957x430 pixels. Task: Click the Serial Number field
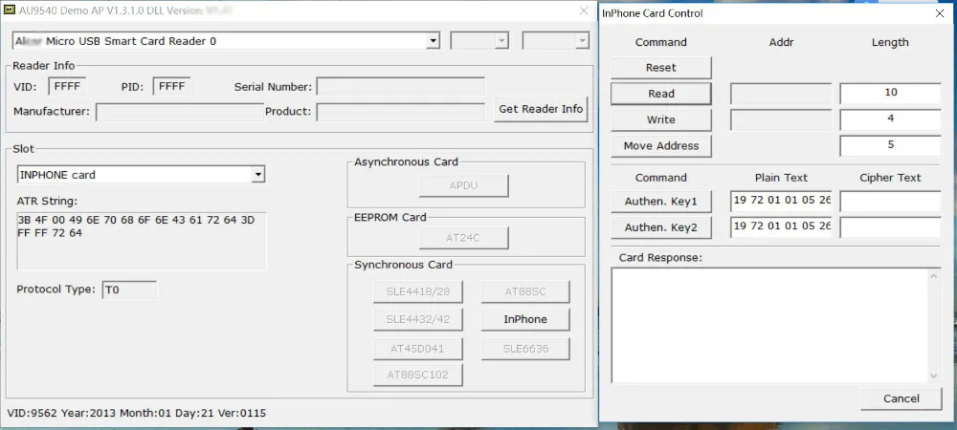(400, 87)
